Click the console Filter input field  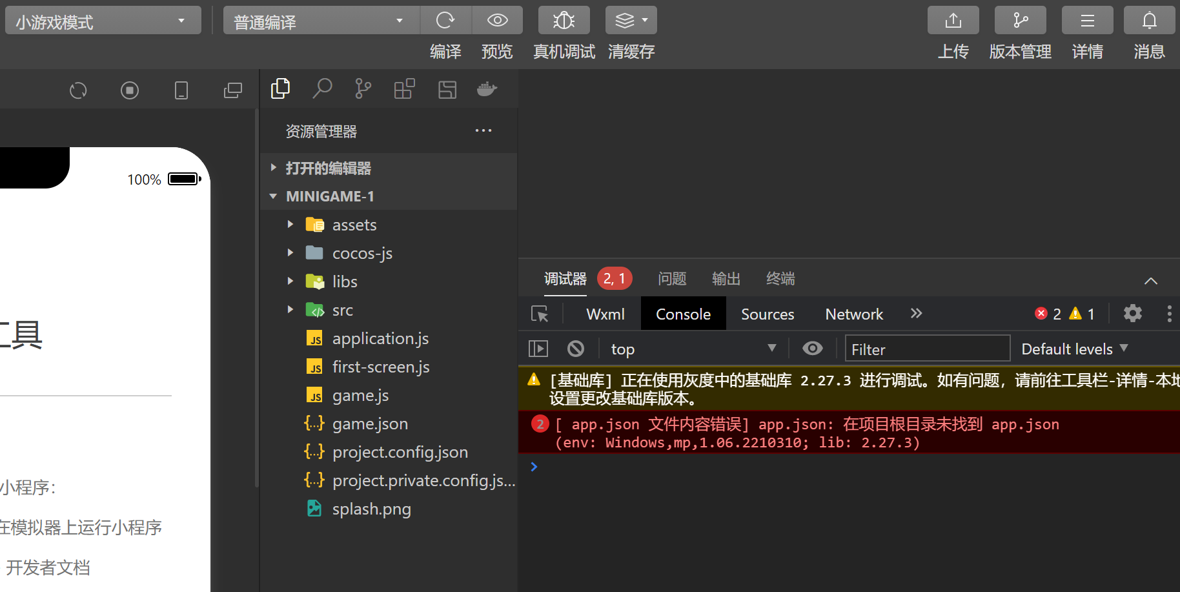tap(927, 349)
